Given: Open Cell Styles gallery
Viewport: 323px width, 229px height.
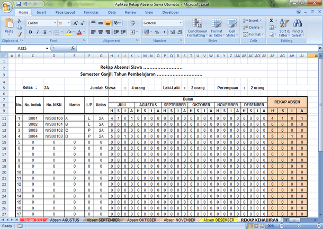Looking at the screenshot, I should coord(232,28).
